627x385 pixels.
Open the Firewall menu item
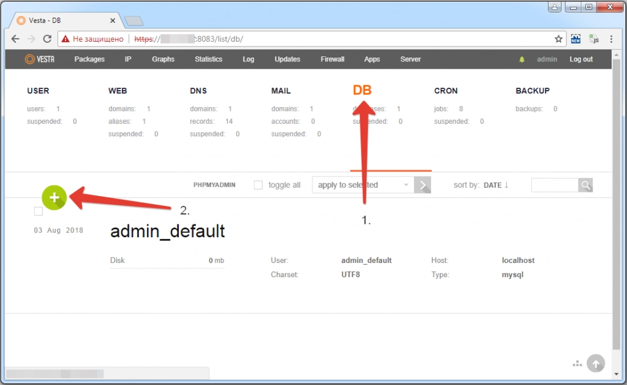[332, 59]
